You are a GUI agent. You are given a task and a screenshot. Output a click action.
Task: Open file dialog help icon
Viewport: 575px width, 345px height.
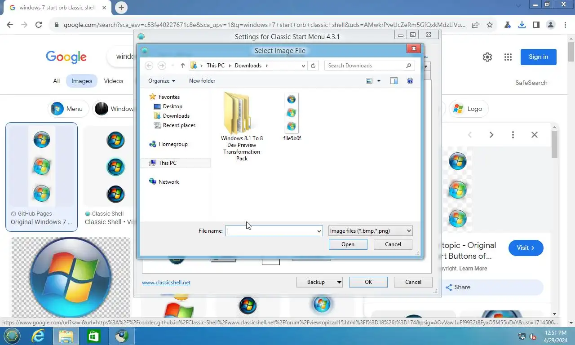point(410,81)
